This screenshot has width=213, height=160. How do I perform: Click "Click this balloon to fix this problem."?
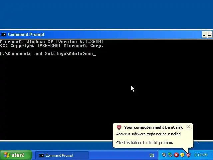144,143
